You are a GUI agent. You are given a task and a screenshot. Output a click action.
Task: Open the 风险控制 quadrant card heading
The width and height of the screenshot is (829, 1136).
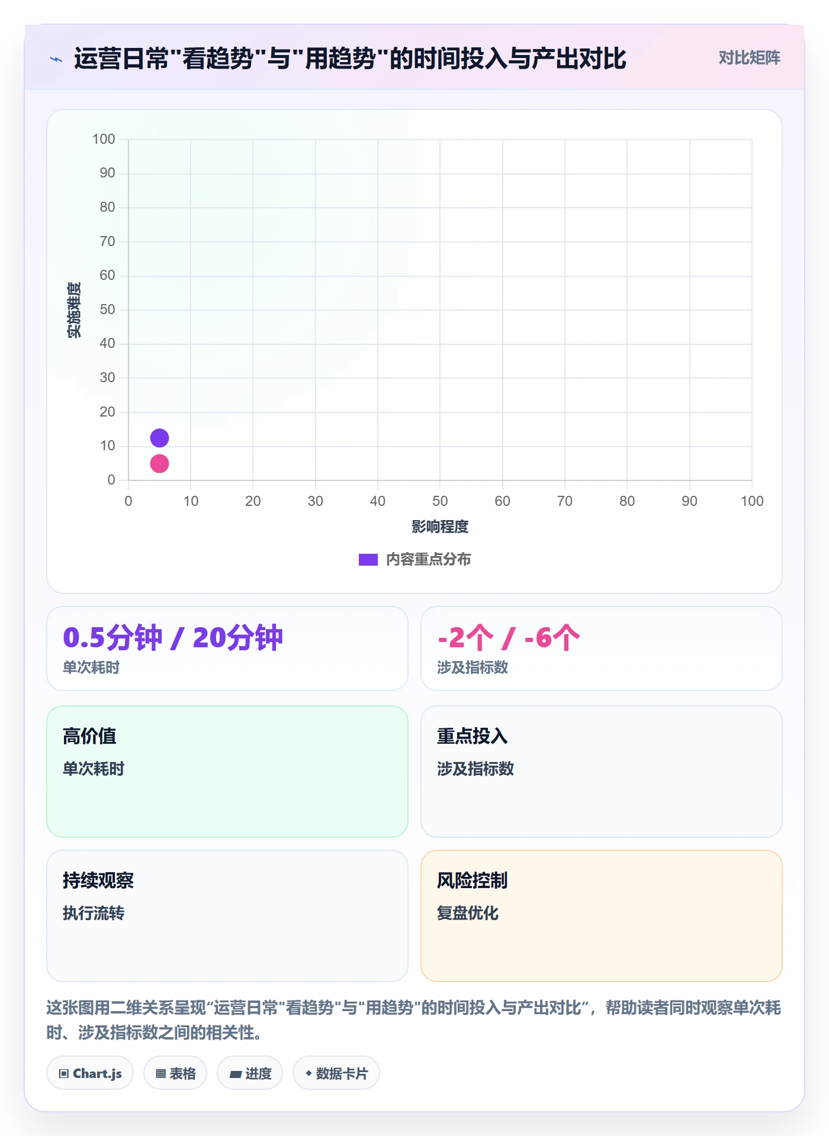click(x=473, y=880)
